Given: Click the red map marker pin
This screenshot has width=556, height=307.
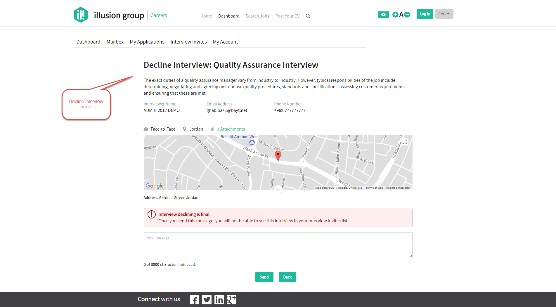Looking at the screenshot, I should (278, 156).
